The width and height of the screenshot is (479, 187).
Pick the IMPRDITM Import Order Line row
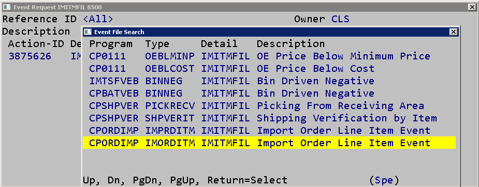tap(269, 130)
